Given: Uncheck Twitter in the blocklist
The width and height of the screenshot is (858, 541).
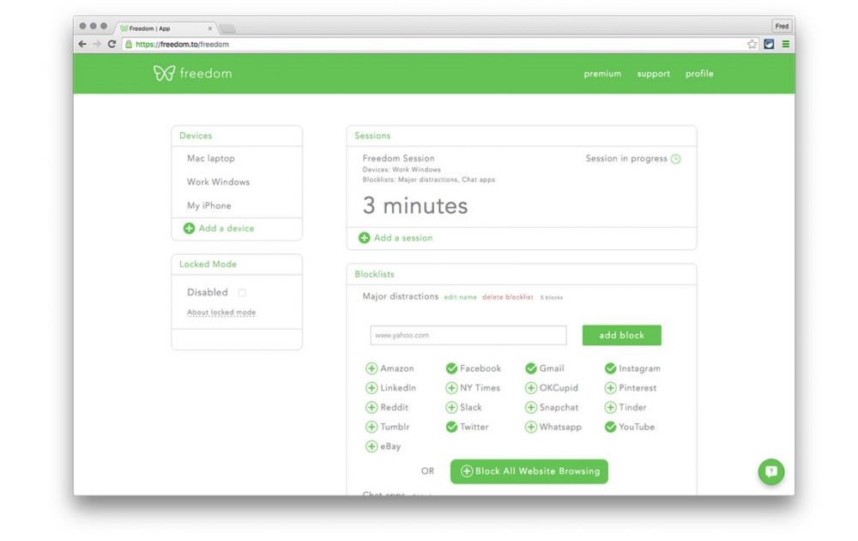Looking at the screenshot, I should point(451,427).
